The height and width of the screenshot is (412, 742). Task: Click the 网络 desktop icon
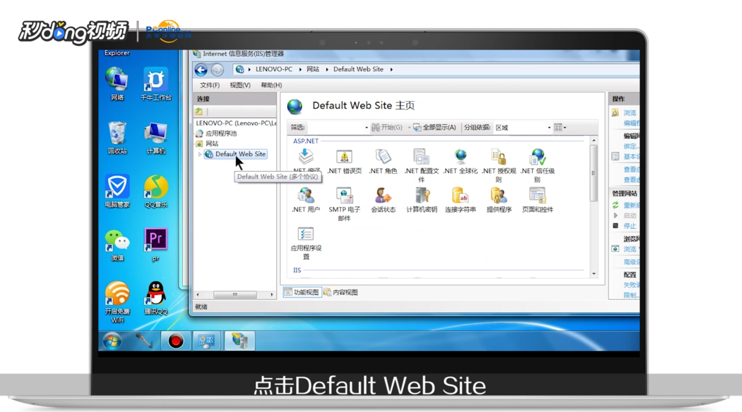[x=117, y=84]
